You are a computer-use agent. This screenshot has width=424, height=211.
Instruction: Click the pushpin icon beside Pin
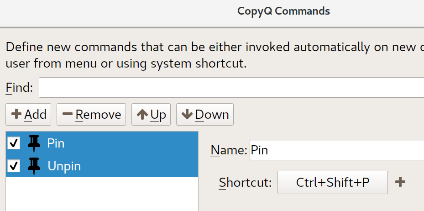34,143
